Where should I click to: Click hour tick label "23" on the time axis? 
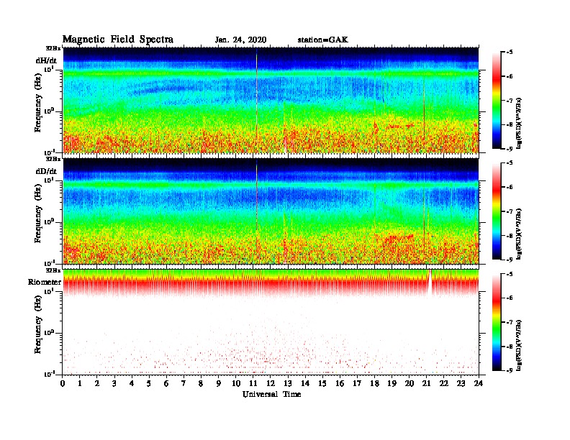[461, 383]
